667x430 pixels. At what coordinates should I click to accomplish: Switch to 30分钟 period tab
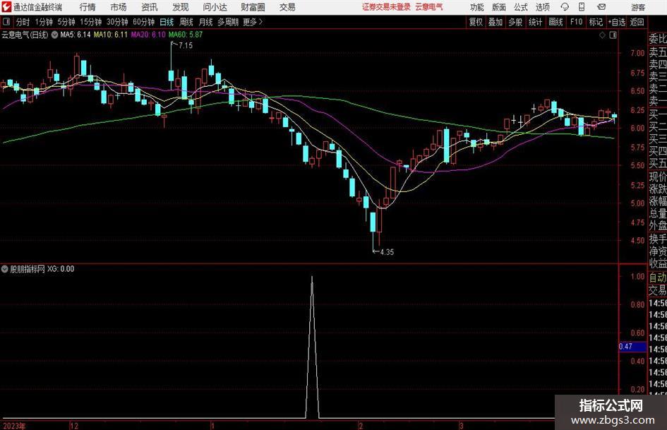point(117,22)
